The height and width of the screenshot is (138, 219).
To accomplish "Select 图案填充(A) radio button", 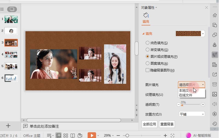I will tap(147, 63).
